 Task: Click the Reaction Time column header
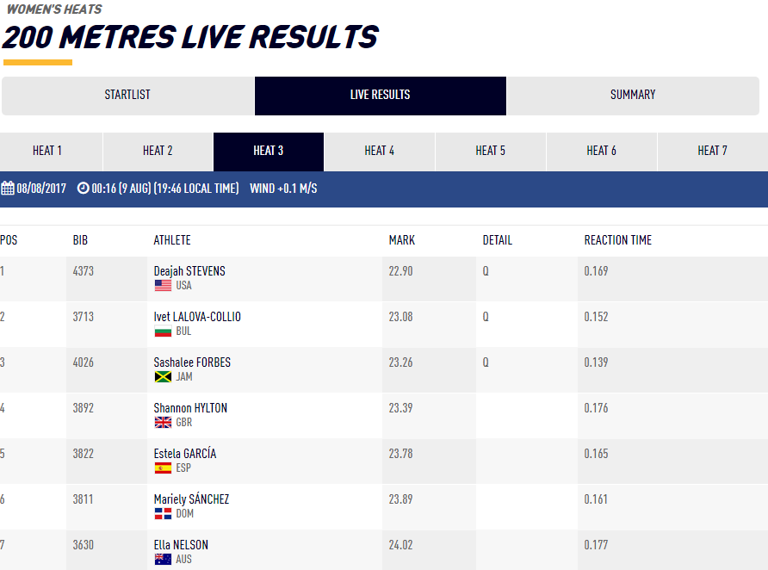pyautogui.click(x=617, y=240)
